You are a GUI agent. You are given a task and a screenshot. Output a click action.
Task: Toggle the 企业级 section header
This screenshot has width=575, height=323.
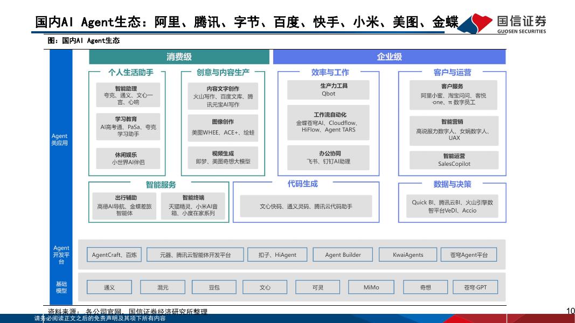pos(390,55)
